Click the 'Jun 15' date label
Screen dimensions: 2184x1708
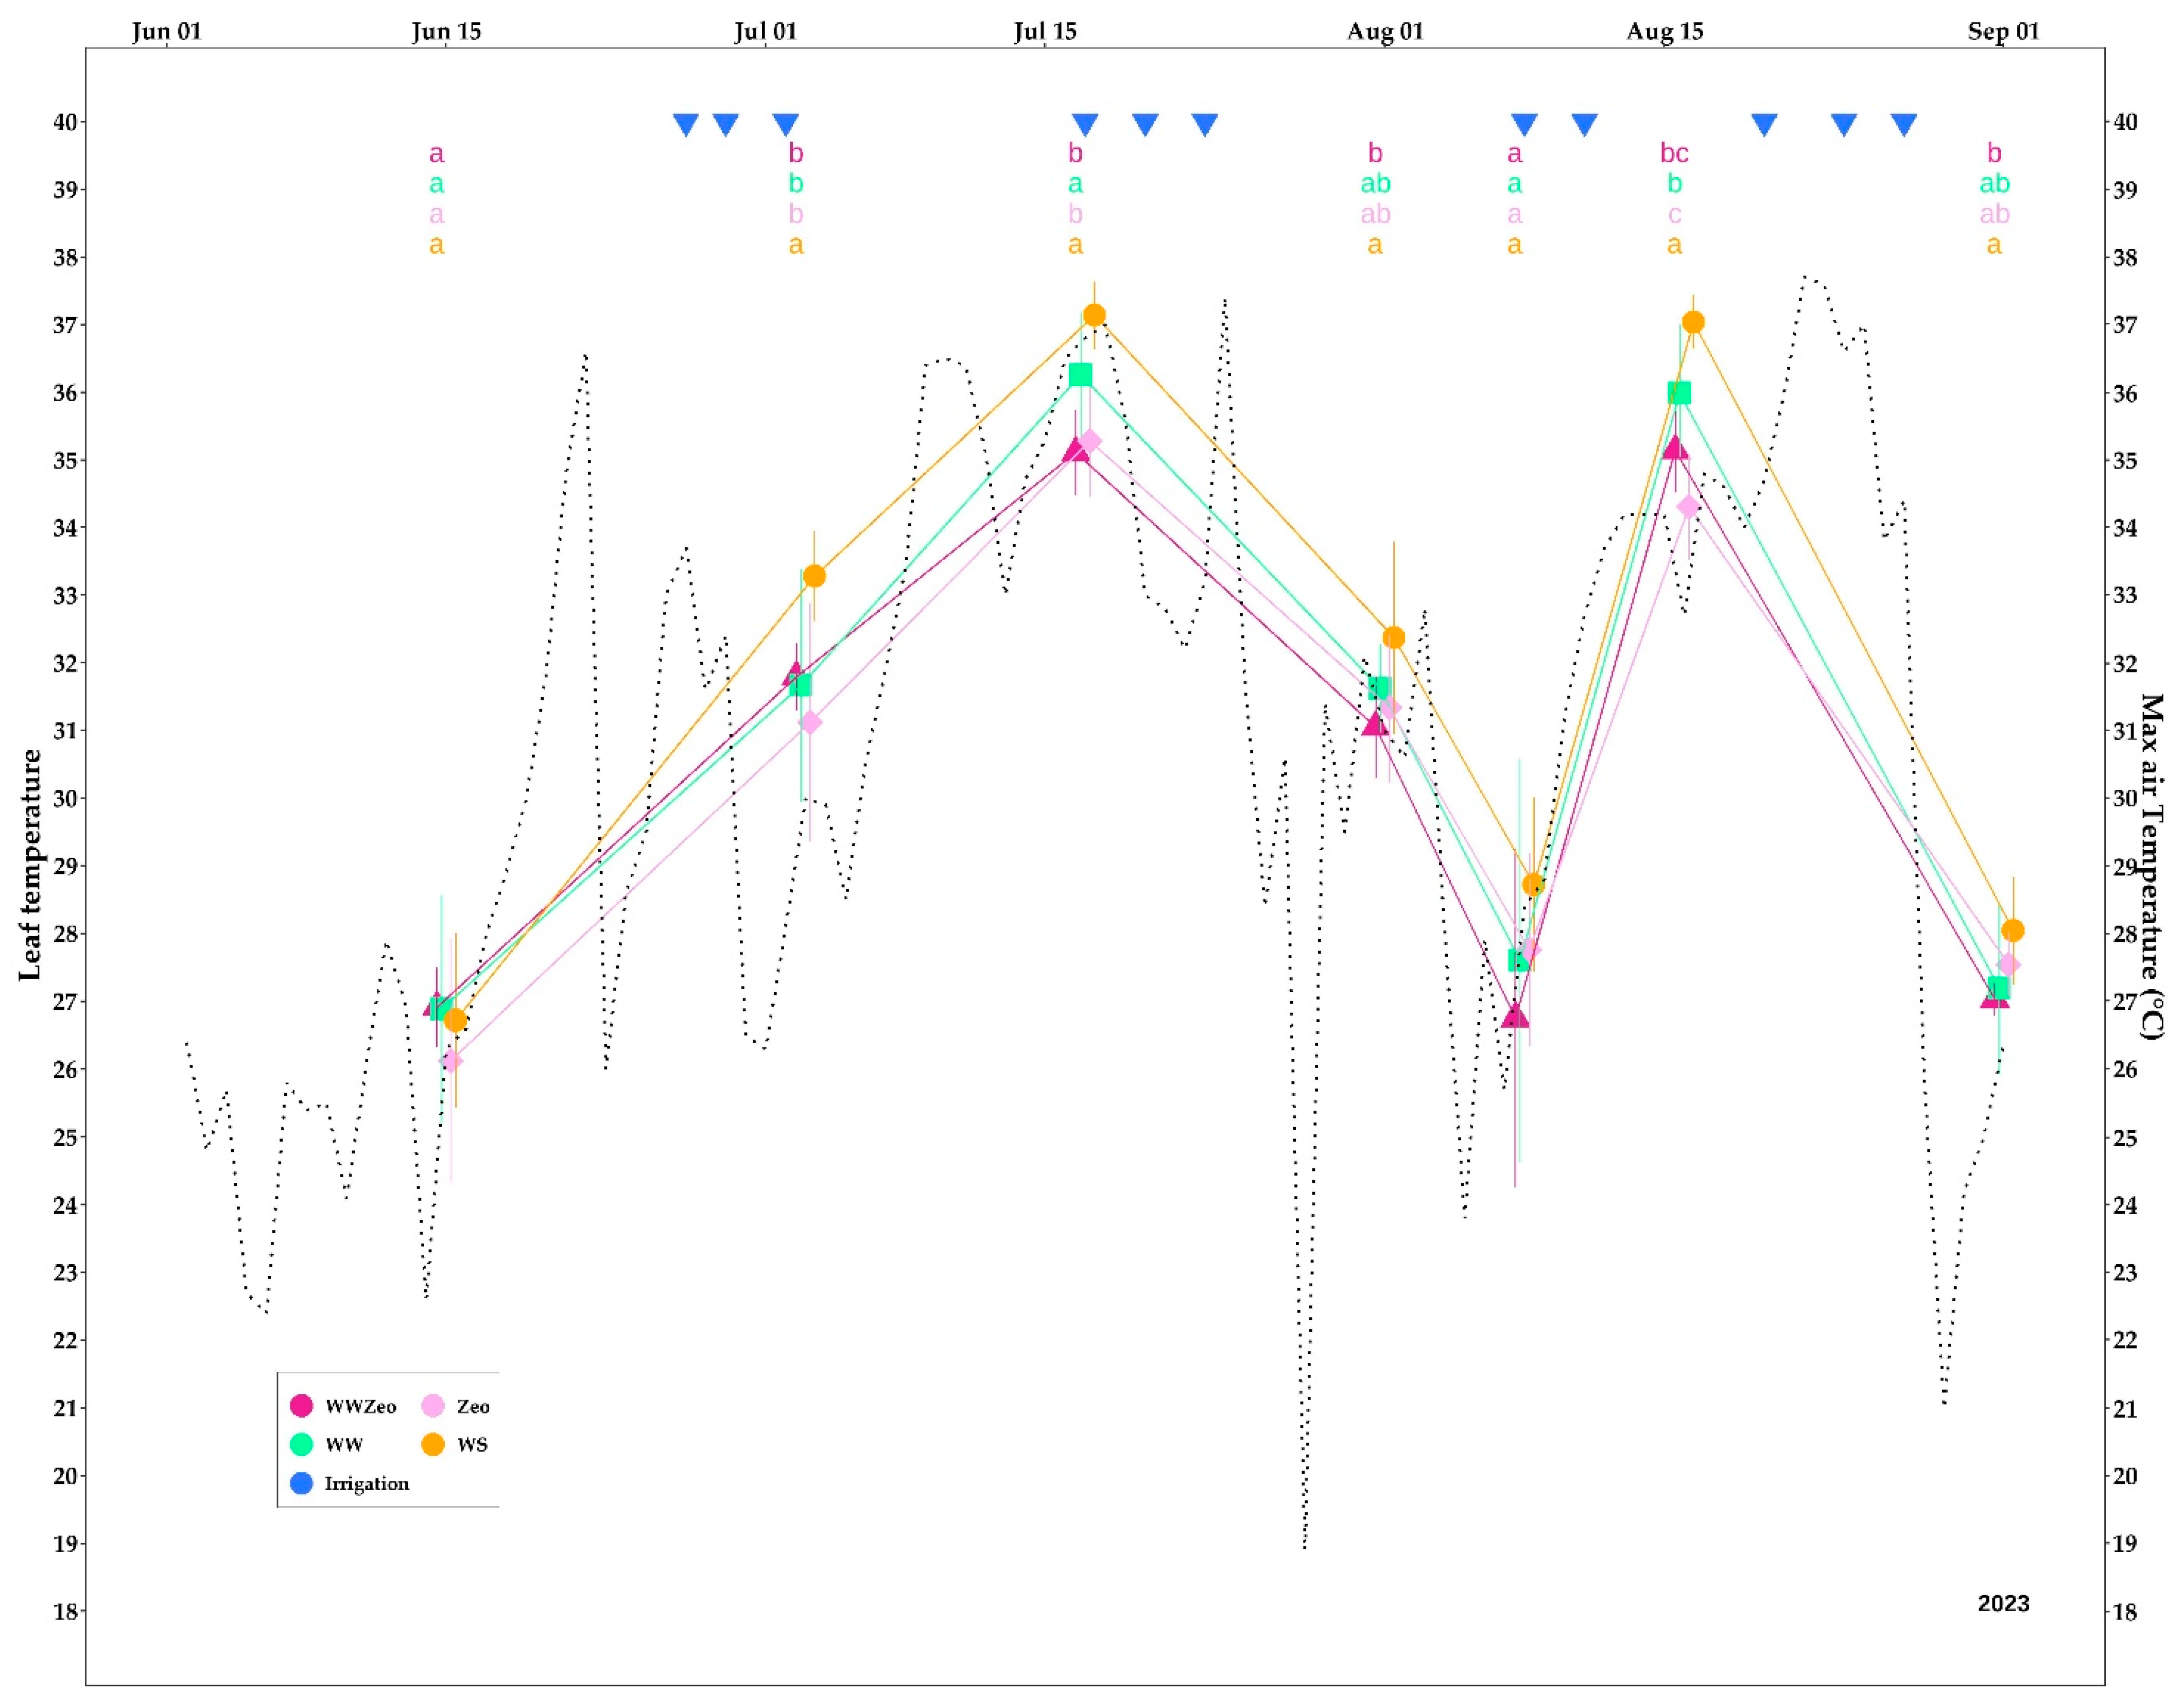coord(446,31)
